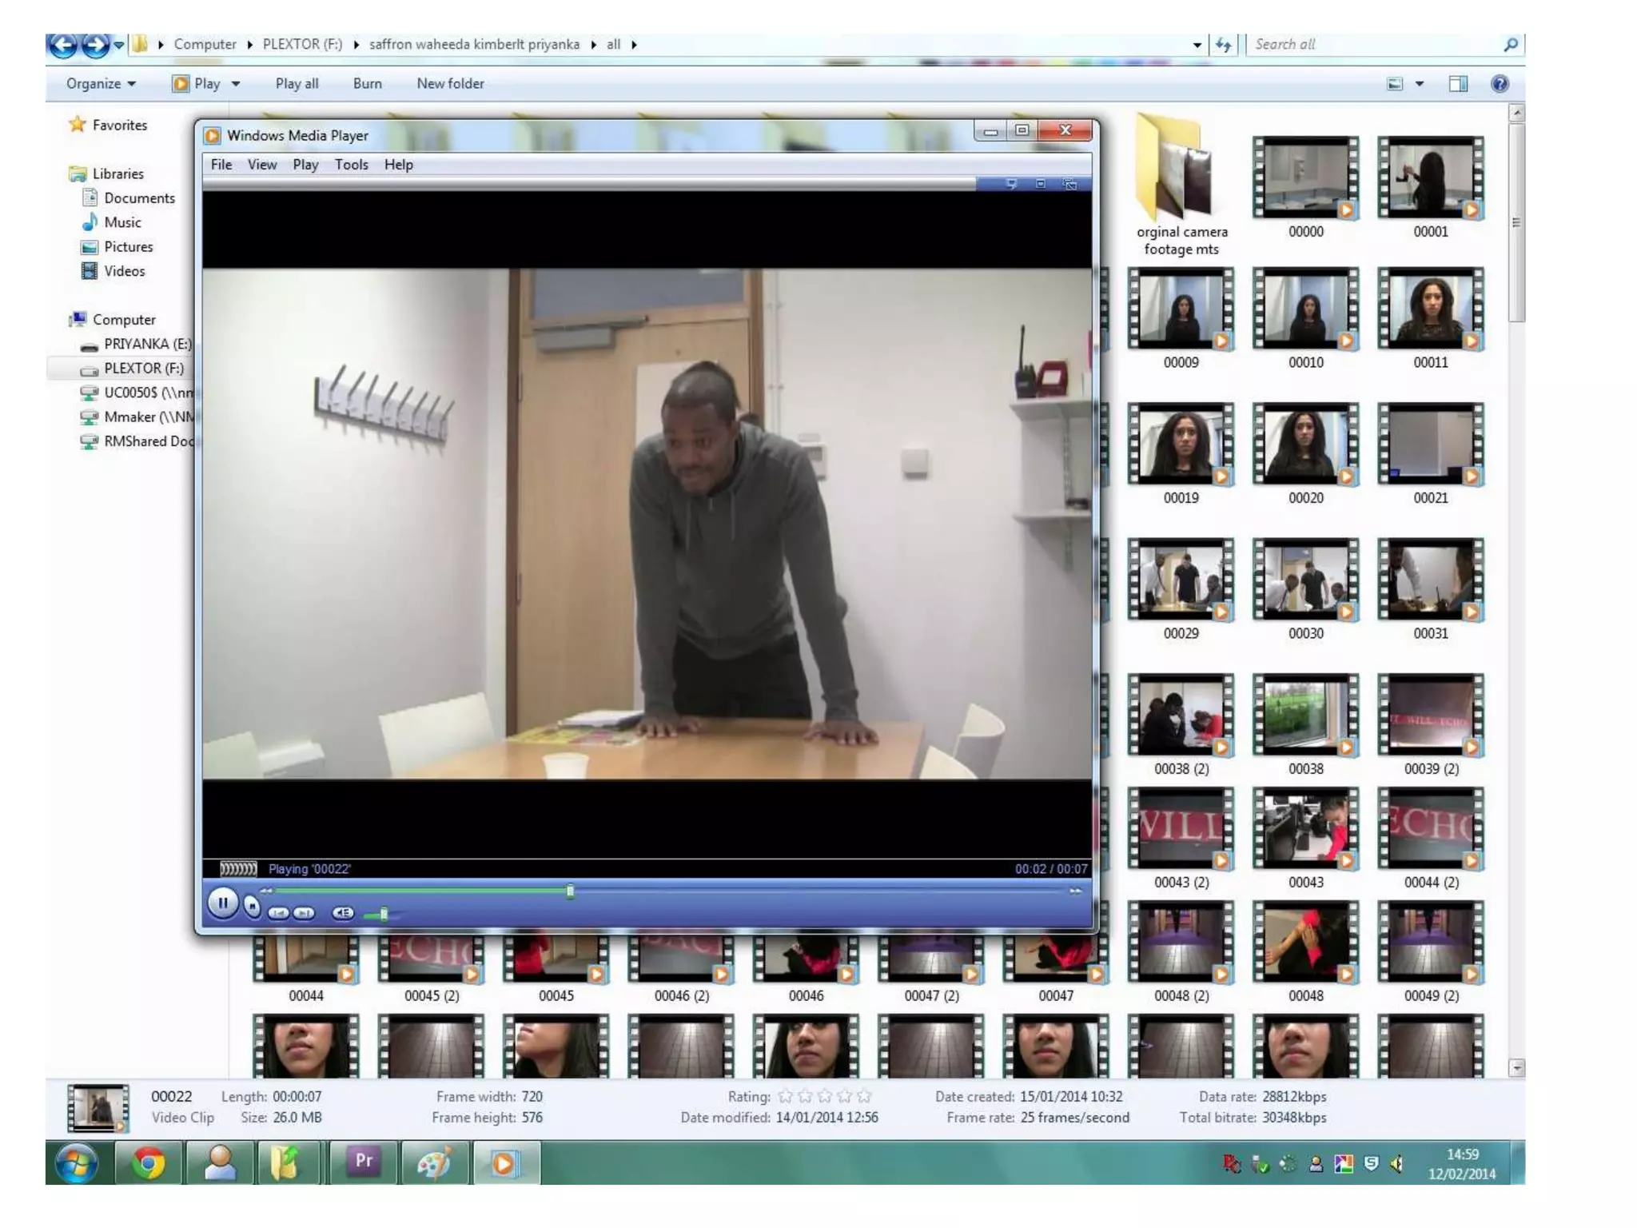The image size is (1637, 1228).
Task: Expand the change view options arrow
Action: [x=1420, y=83]
